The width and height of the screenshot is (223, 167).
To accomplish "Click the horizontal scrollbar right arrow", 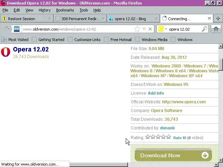I will click(x=216, y=165).
